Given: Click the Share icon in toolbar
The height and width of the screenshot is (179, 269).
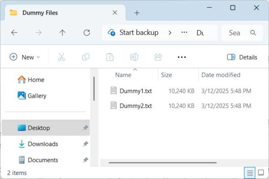Looking at the screenshot, I should (x=158, y=57).
